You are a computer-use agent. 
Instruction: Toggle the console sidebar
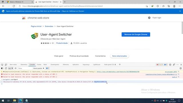point(2,68)
